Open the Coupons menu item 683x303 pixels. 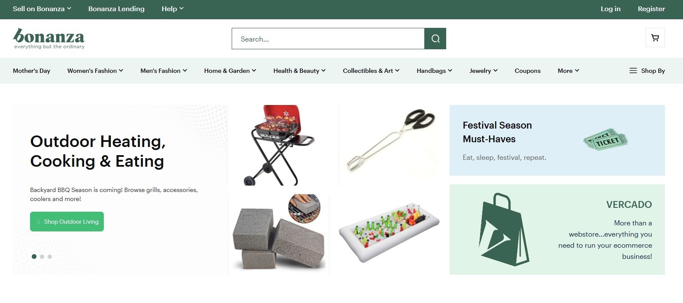pos(527,71)
